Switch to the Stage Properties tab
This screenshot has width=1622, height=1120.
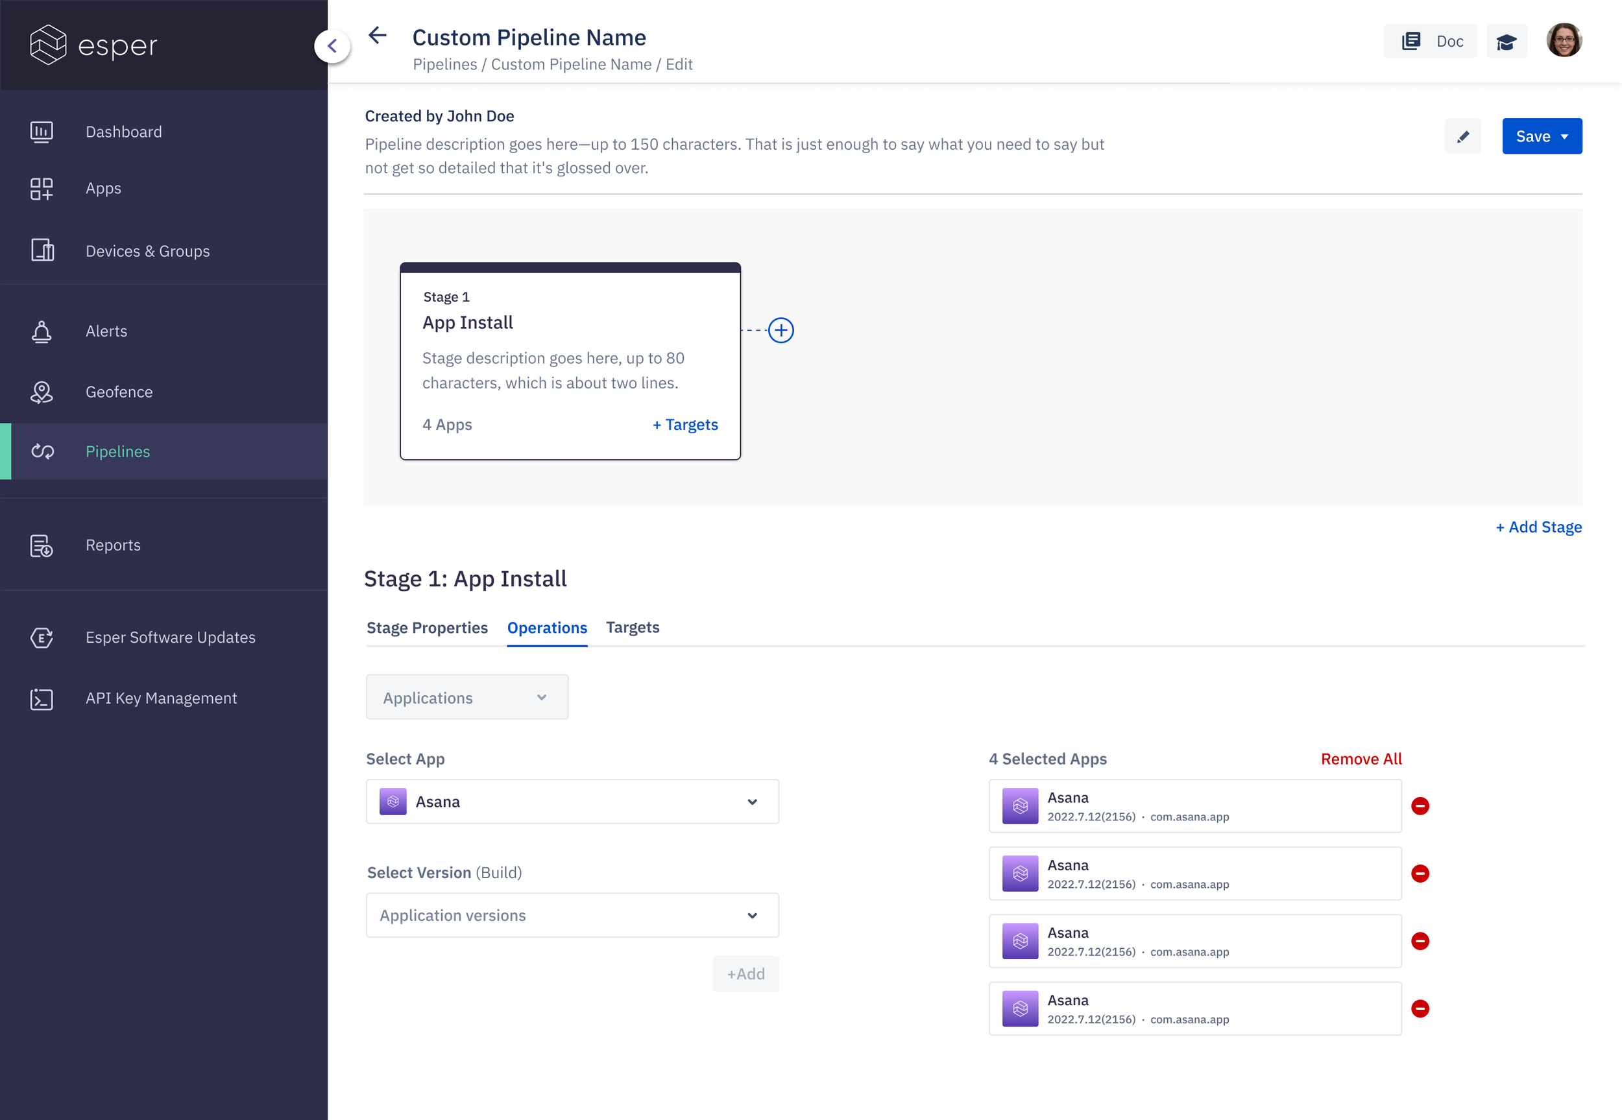click(x=427, y=627)
